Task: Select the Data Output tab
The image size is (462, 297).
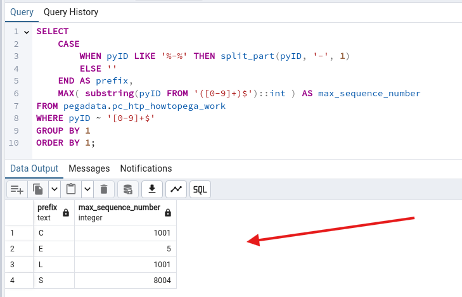Action: point(34,168)
